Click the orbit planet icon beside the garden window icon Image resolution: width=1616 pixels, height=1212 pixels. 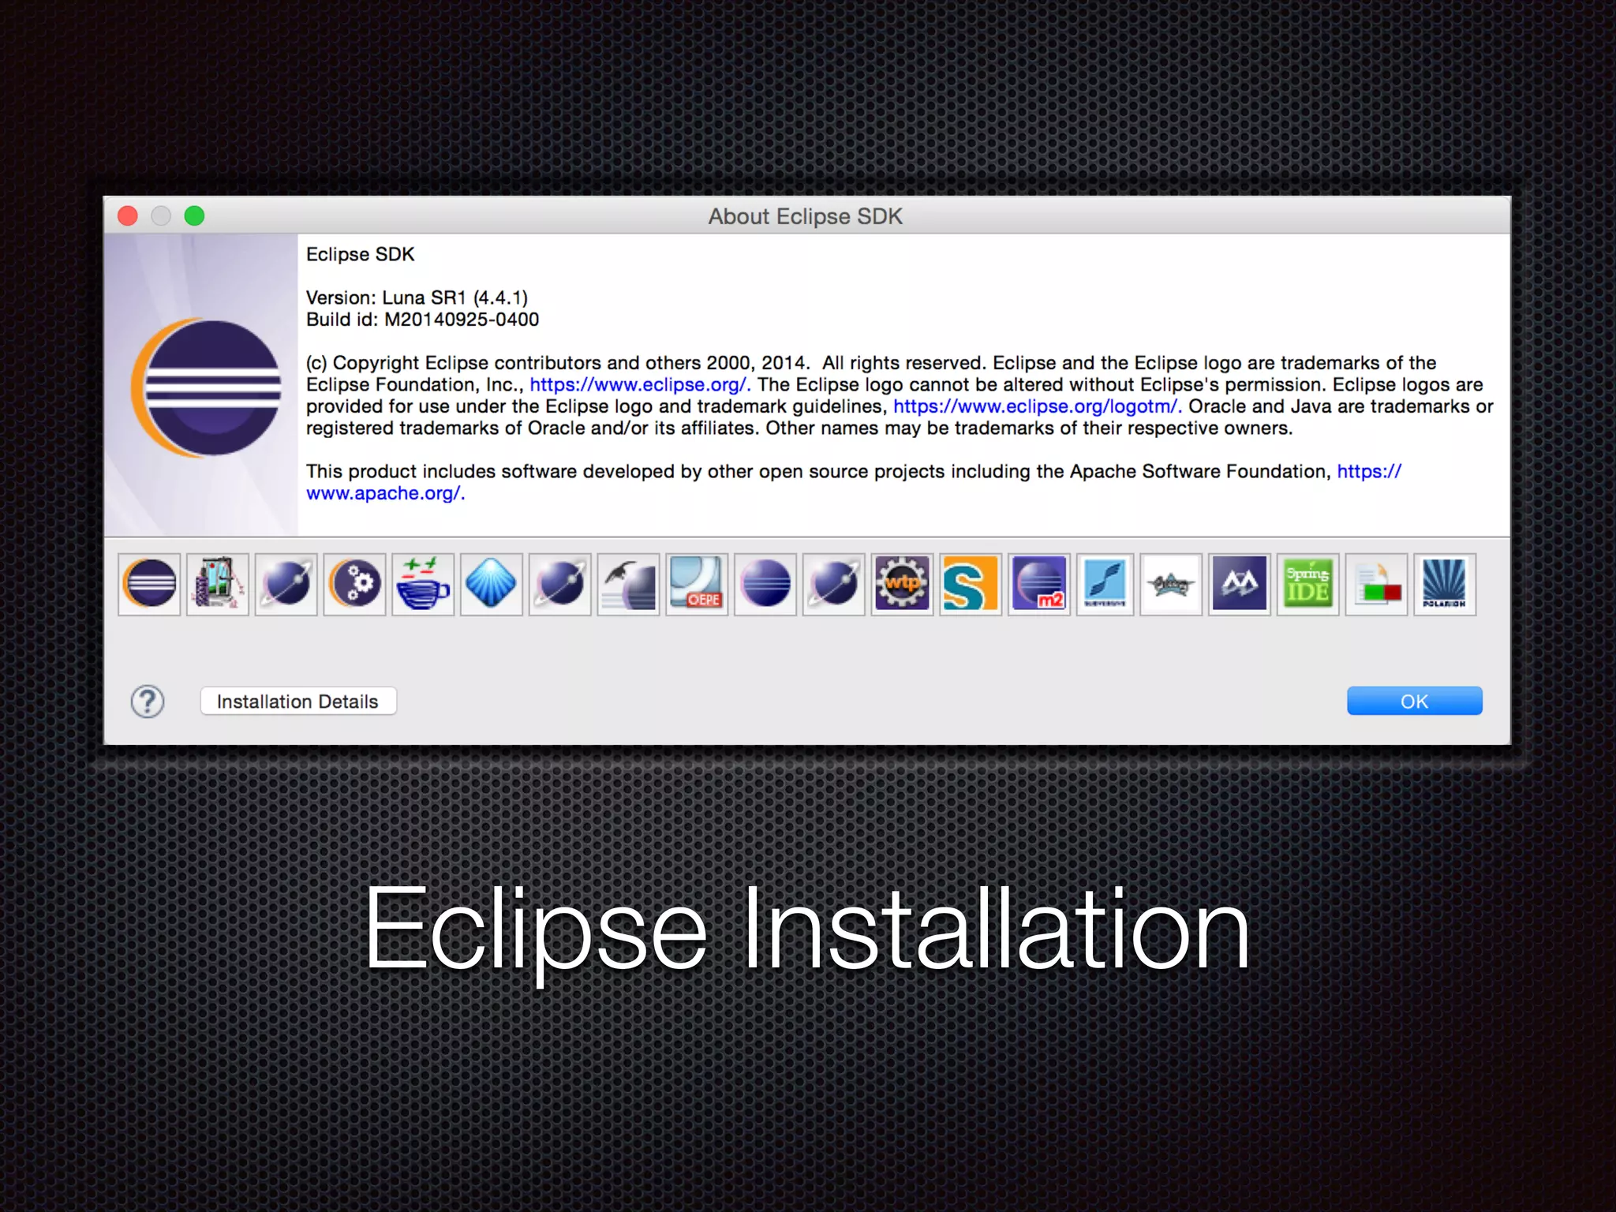pos(286,585)
